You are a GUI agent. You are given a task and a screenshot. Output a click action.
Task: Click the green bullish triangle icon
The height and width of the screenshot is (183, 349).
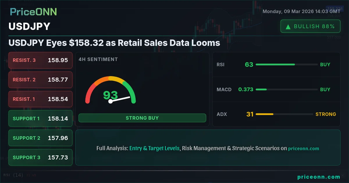288,27
